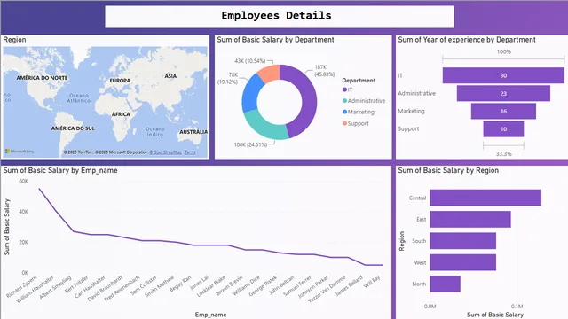
Task: Select the North region bar
Action: (446, 284)
